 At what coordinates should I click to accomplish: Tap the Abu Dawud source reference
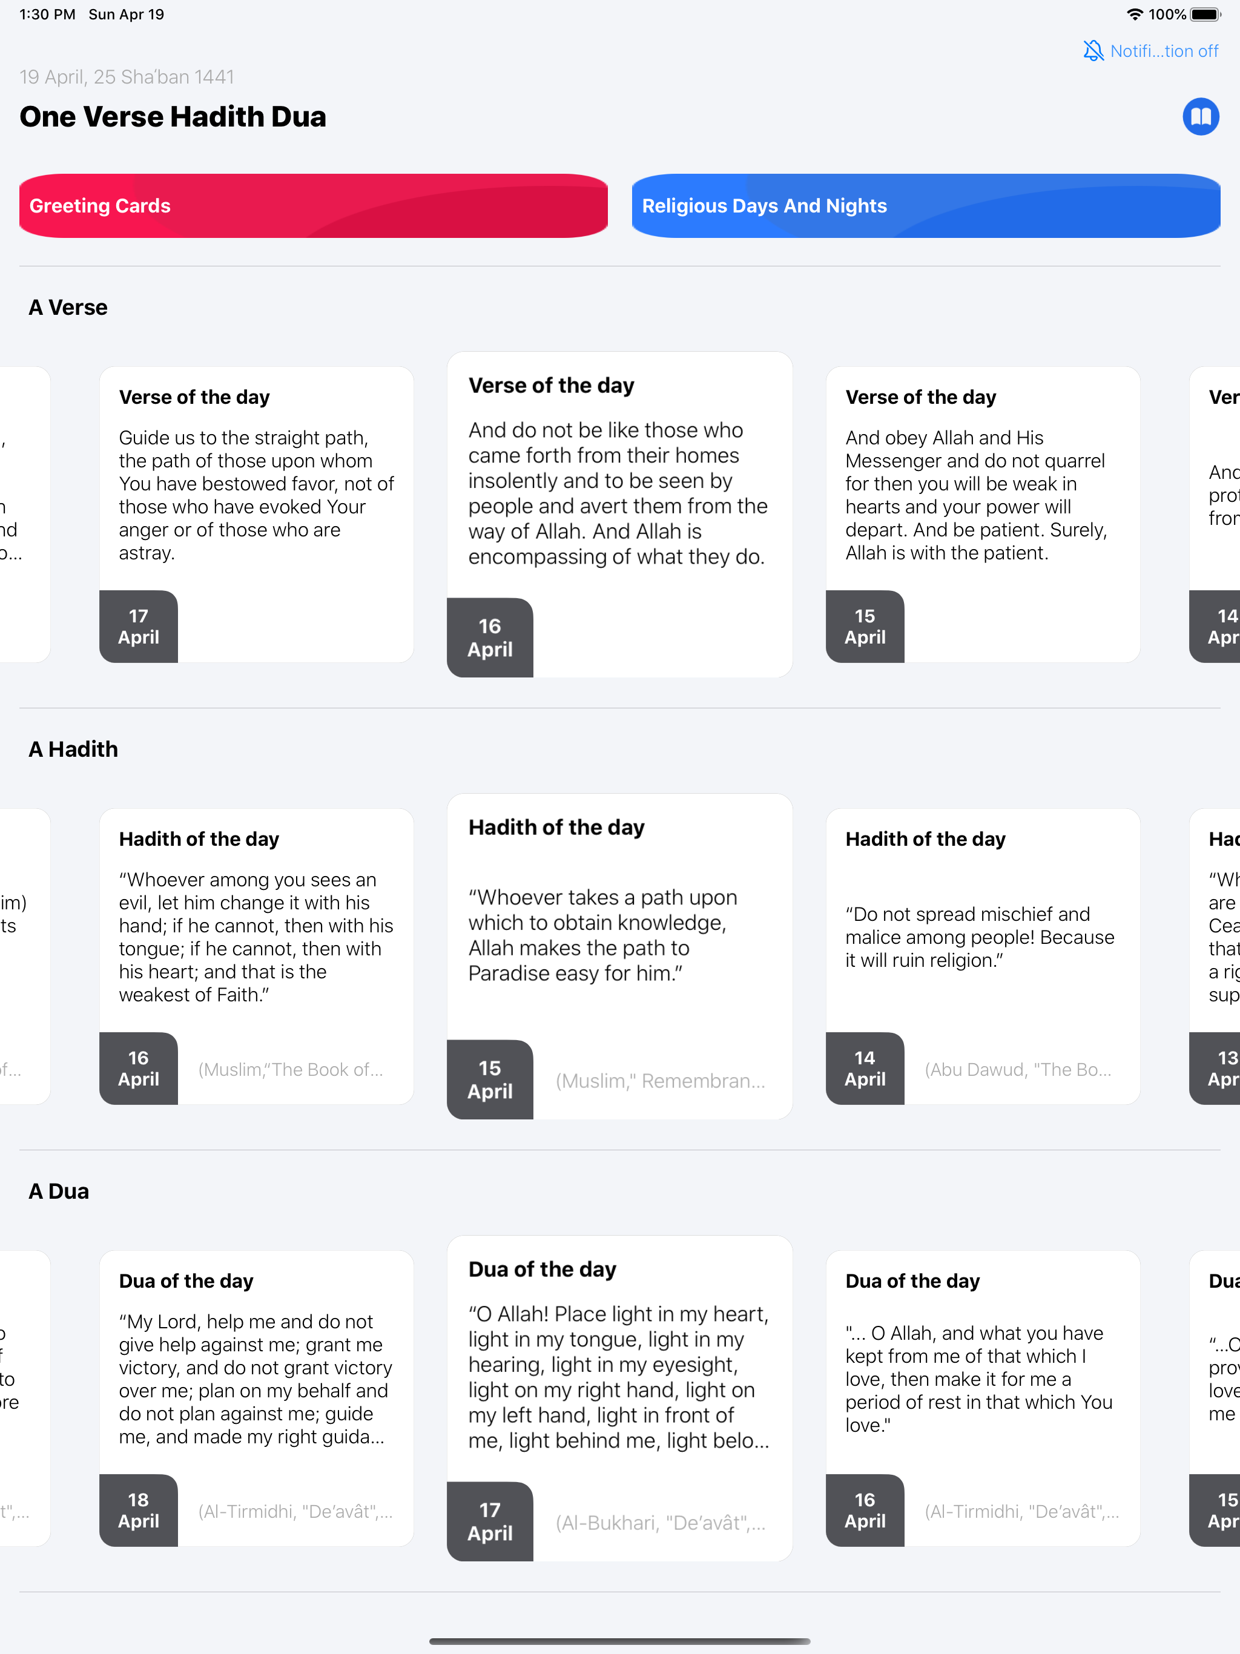[x=1018, y=1069]
